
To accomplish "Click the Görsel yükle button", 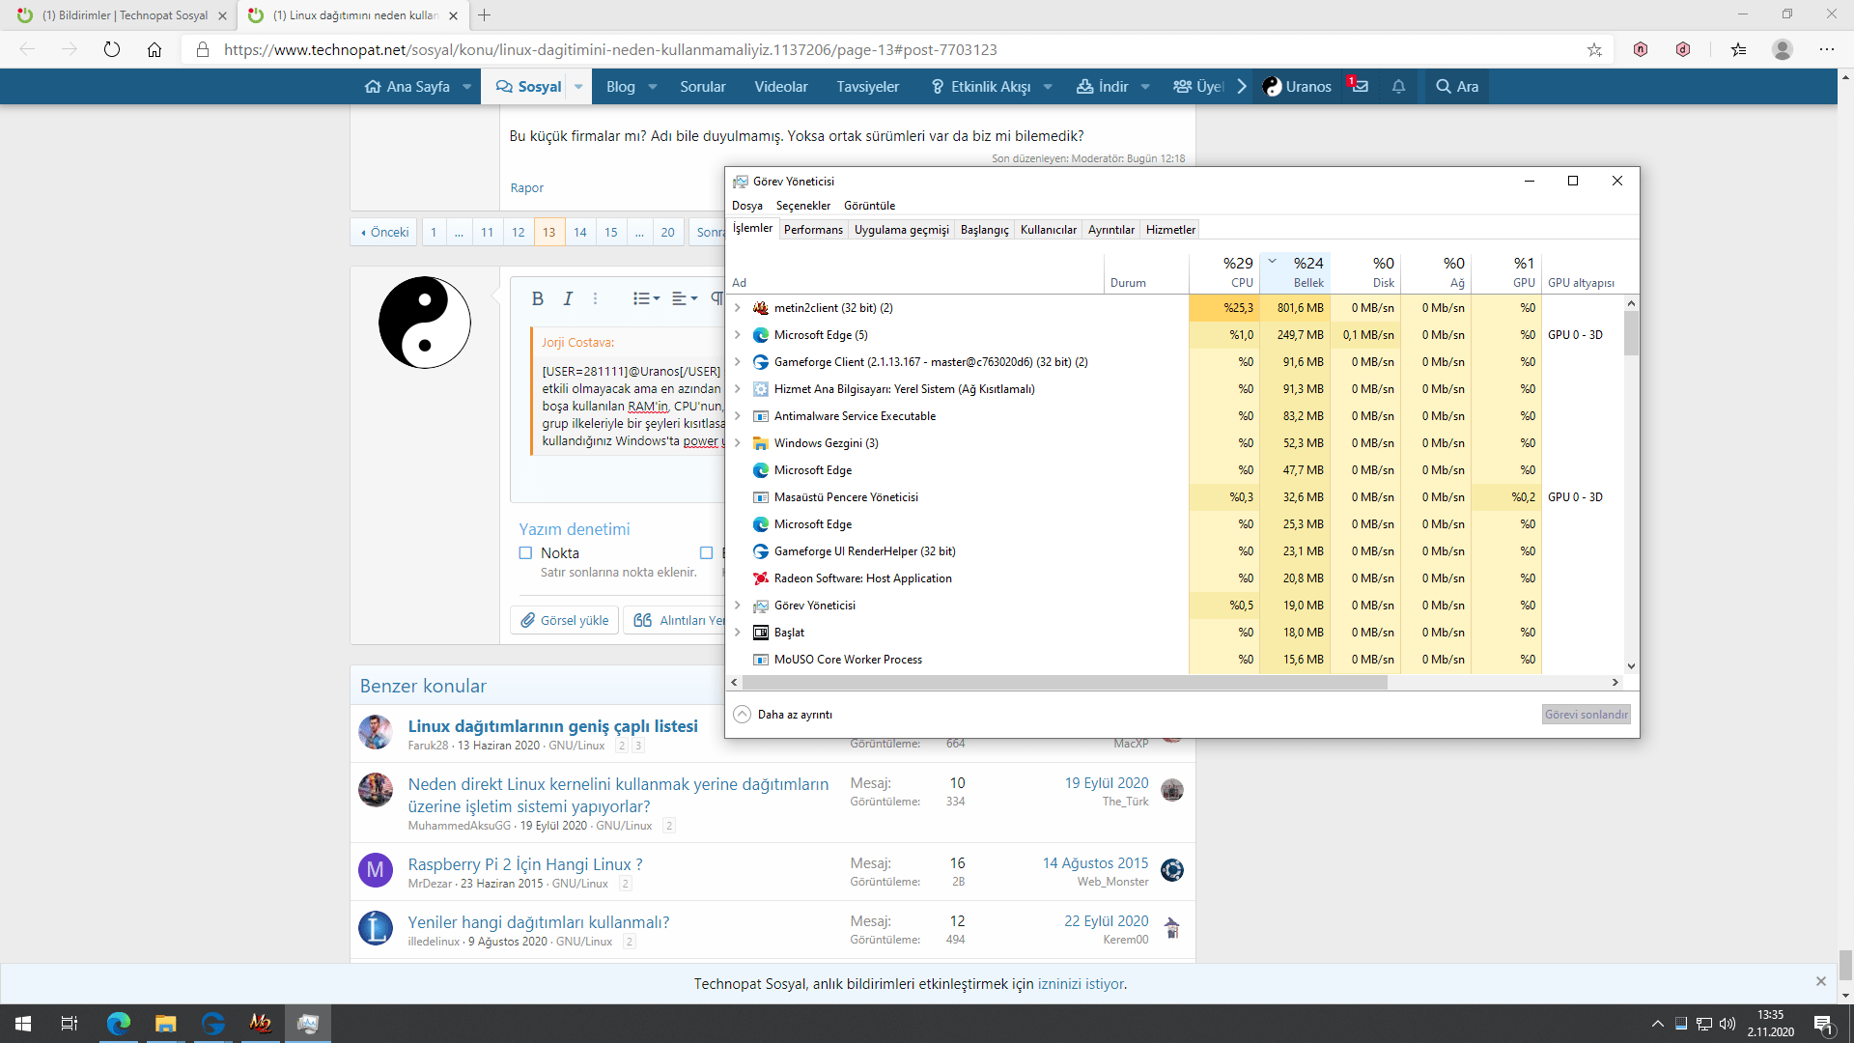I will [x=565, y=620].
